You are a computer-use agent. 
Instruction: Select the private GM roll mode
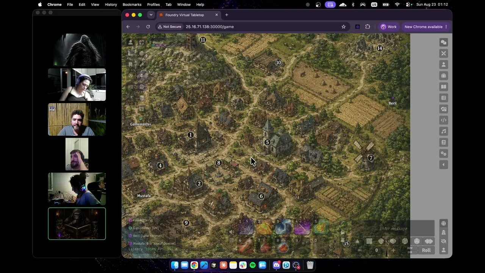coord(443,232)
